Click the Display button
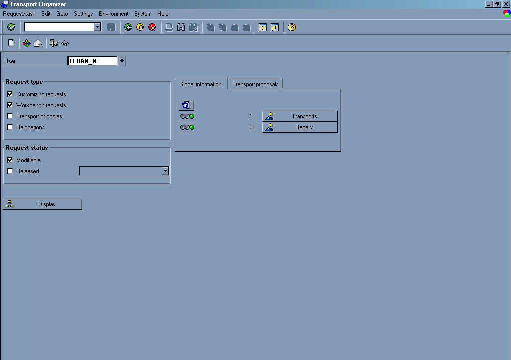The height and width of the screenshot is (360, 511). click(42, 204)
